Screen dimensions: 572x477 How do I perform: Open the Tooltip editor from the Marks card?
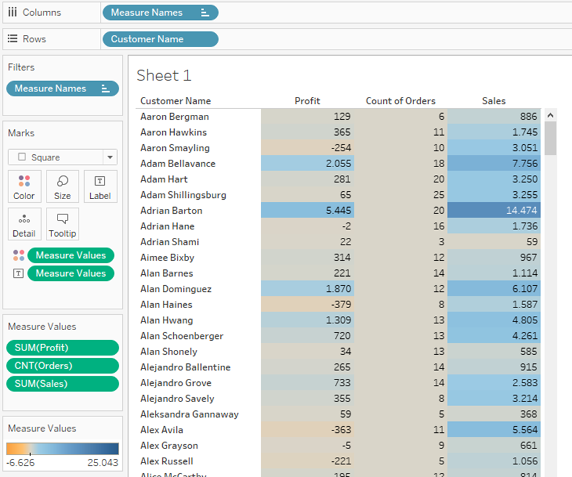pos(62,224)
